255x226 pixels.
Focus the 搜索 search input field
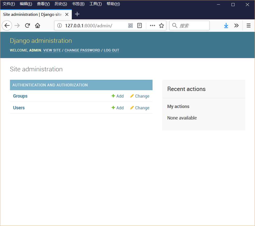[189, 26]
